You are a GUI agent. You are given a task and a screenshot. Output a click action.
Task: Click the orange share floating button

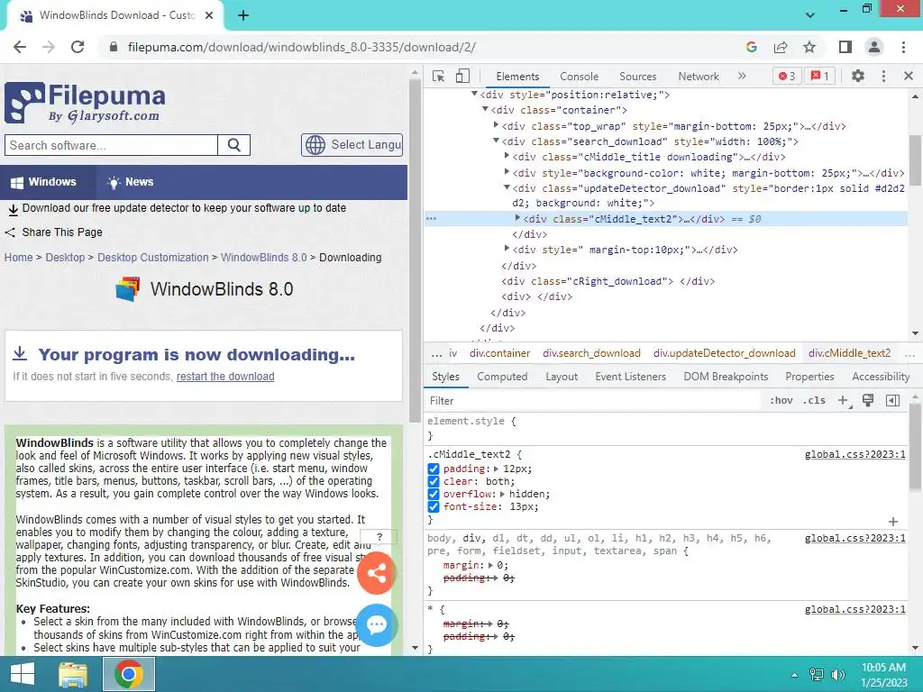point(376,573)
